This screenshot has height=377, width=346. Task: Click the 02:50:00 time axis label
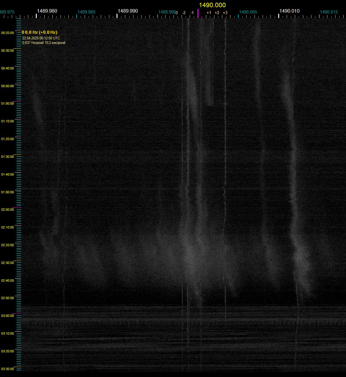8,298
